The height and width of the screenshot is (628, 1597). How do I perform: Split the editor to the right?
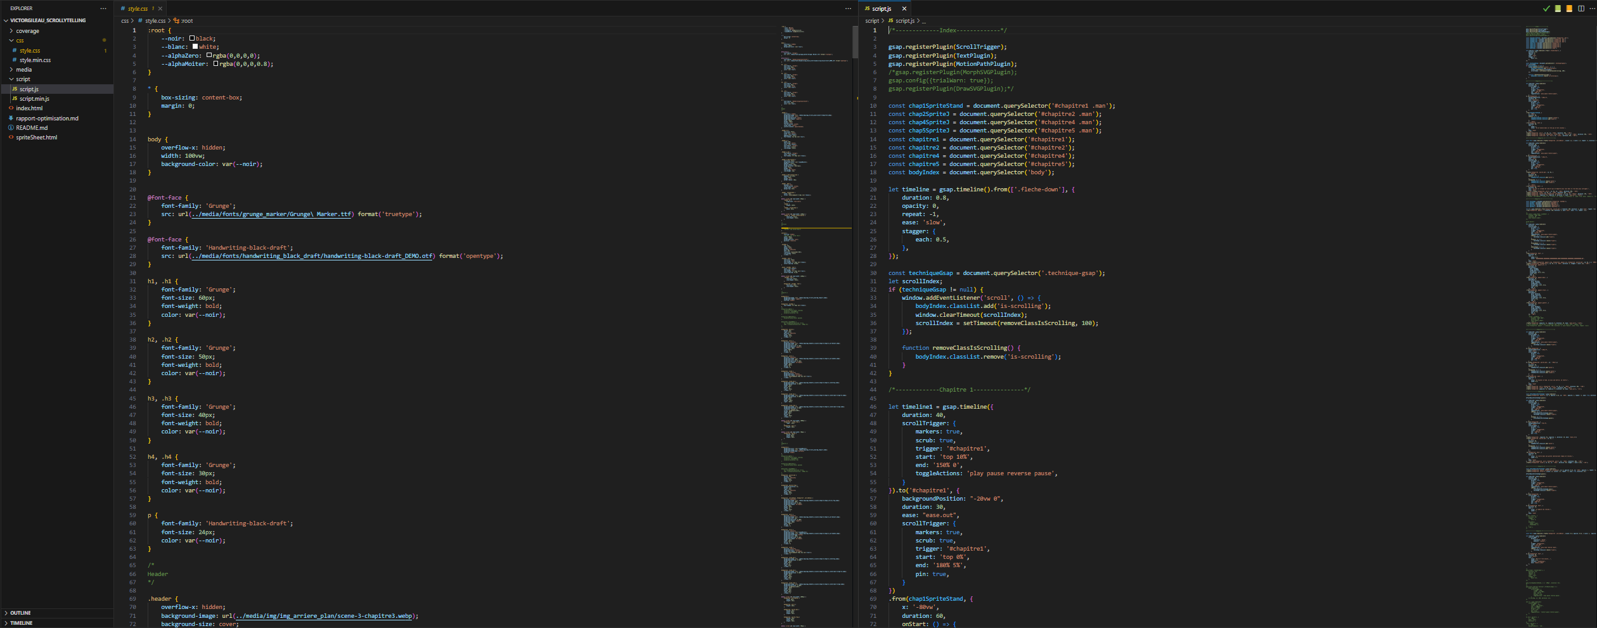(1581, 9)
